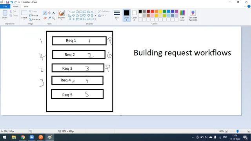Click the zoom out minus button
The width and height of the screenshot is (251, 141).
(226, 131)
